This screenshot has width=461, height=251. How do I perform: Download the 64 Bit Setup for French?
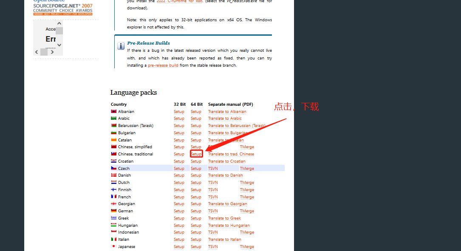point(196,197)
